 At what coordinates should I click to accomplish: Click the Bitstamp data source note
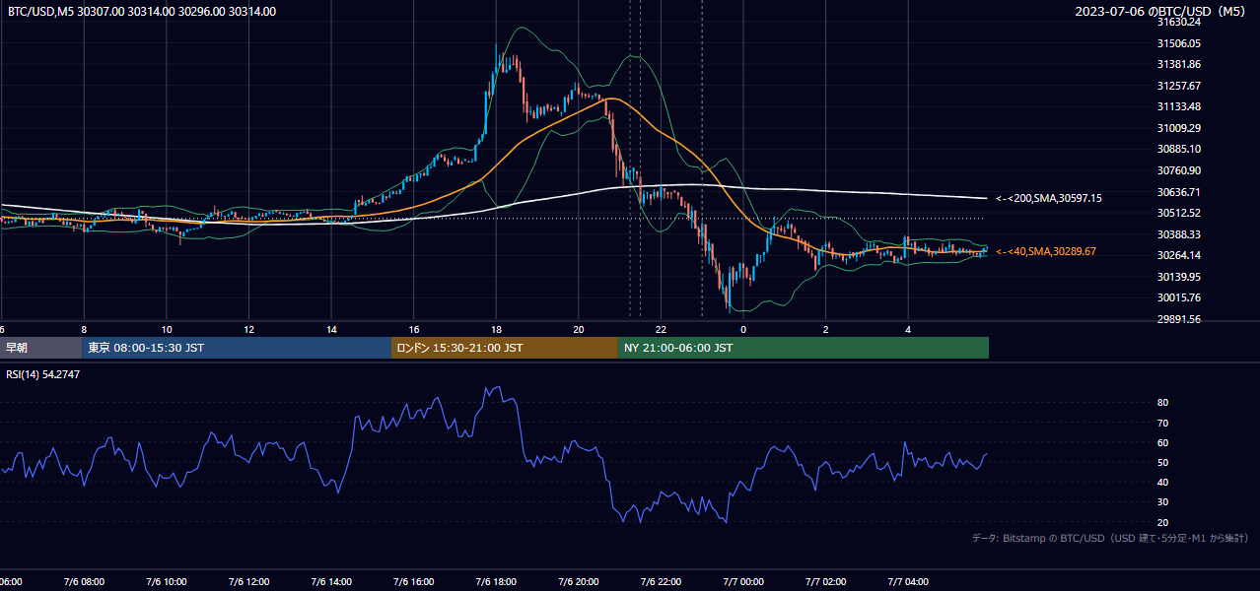[x=1110, y=538]
